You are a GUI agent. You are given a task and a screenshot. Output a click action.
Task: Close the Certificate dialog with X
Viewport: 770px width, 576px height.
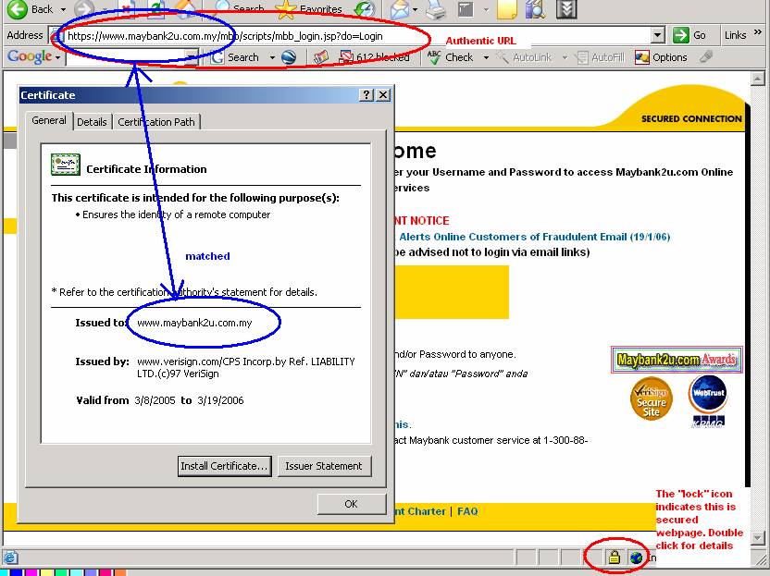coord(383,94)
